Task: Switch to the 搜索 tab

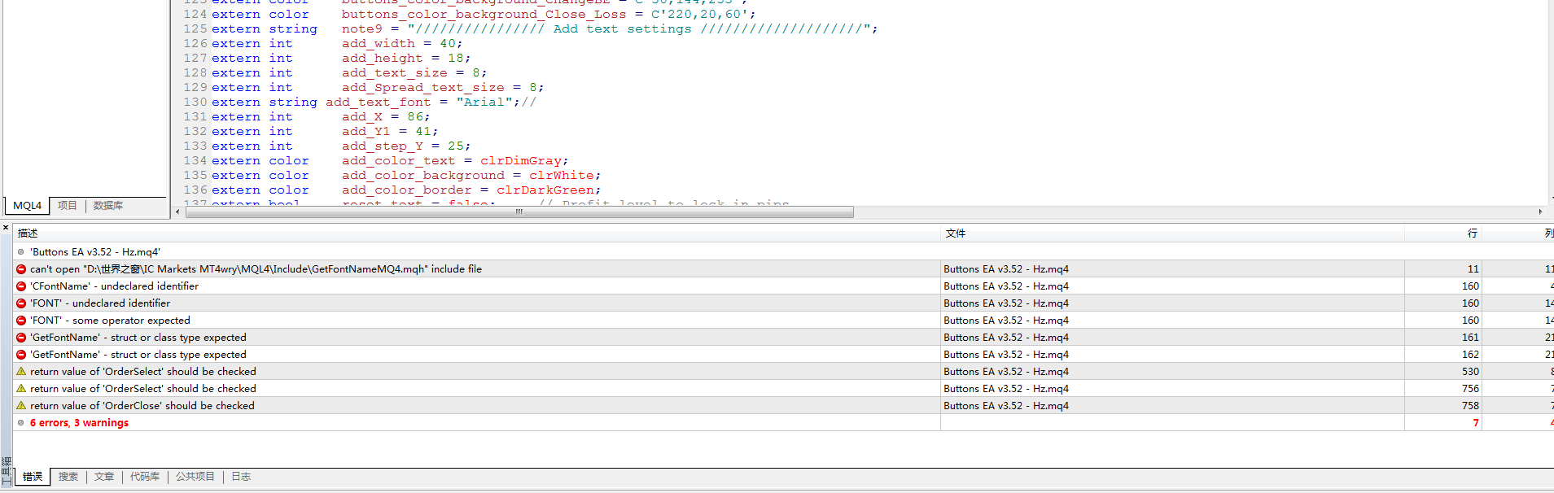Action: 68,477
